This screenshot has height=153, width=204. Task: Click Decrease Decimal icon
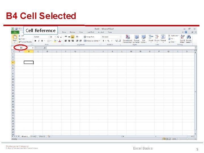[120, 41]
